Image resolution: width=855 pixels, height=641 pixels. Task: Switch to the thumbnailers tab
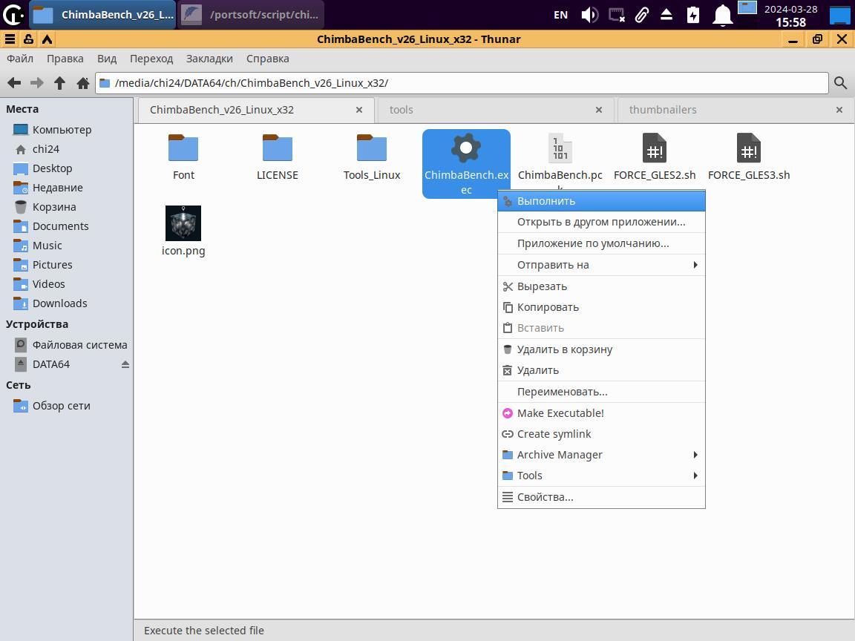[x=735, y=110]
